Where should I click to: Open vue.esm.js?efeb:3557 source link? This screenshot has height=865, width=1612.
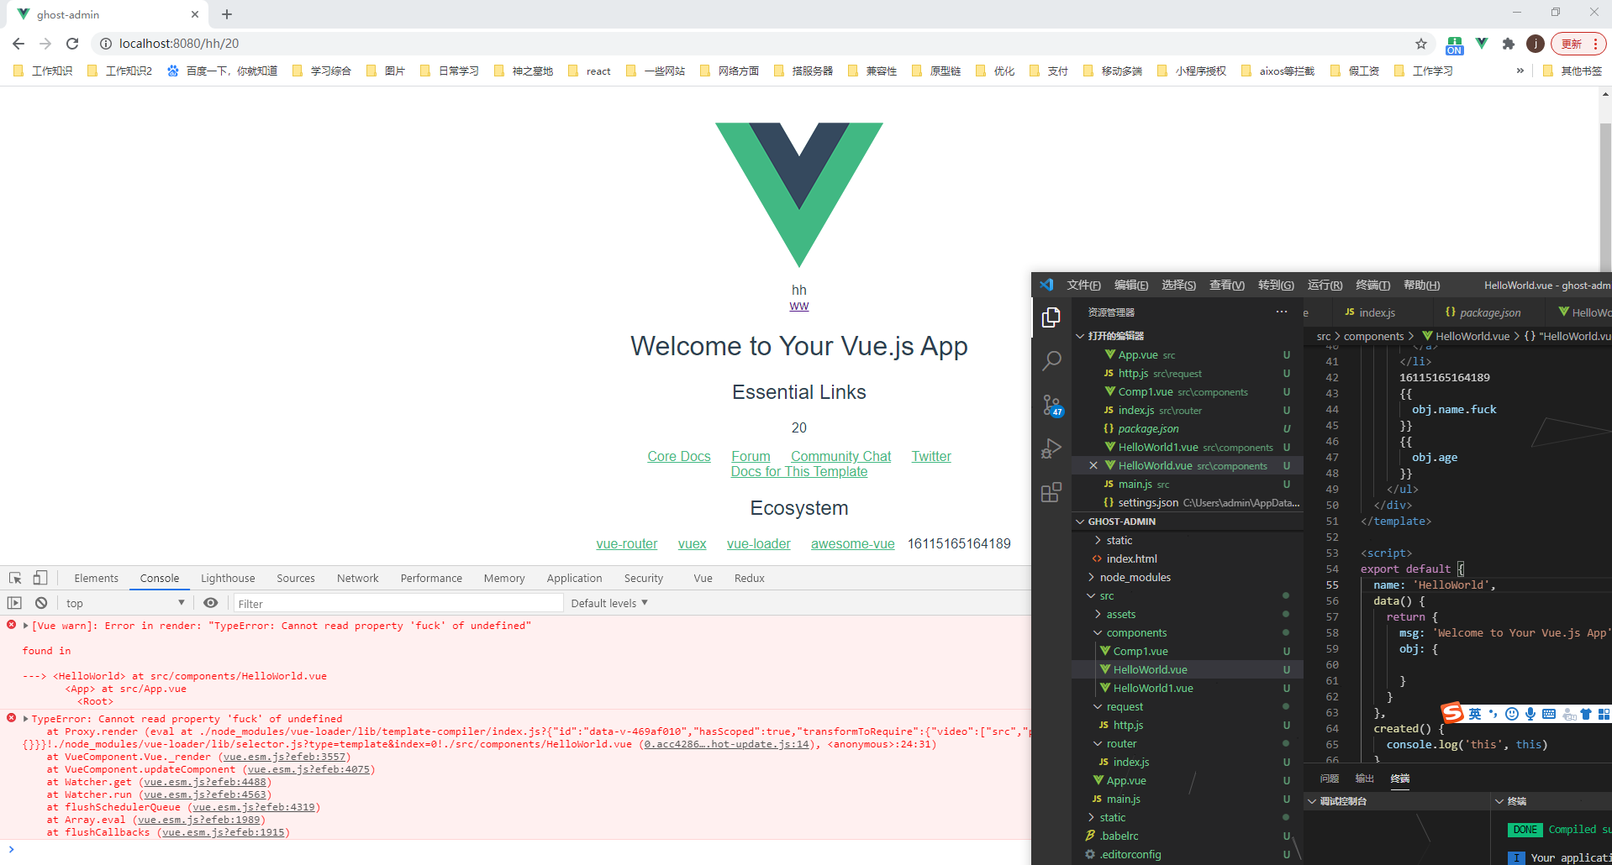tap(284, 757)
